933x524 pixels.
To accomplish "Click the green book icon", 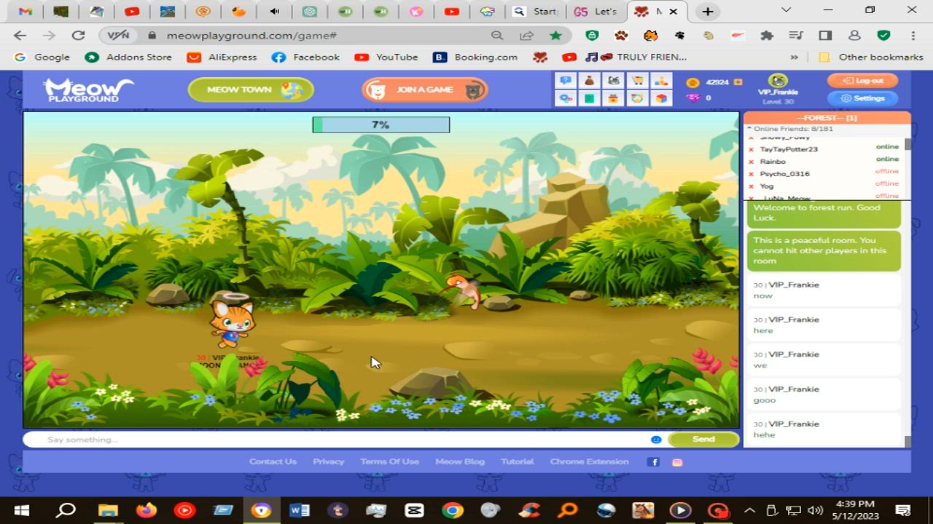I will [589, 98].
